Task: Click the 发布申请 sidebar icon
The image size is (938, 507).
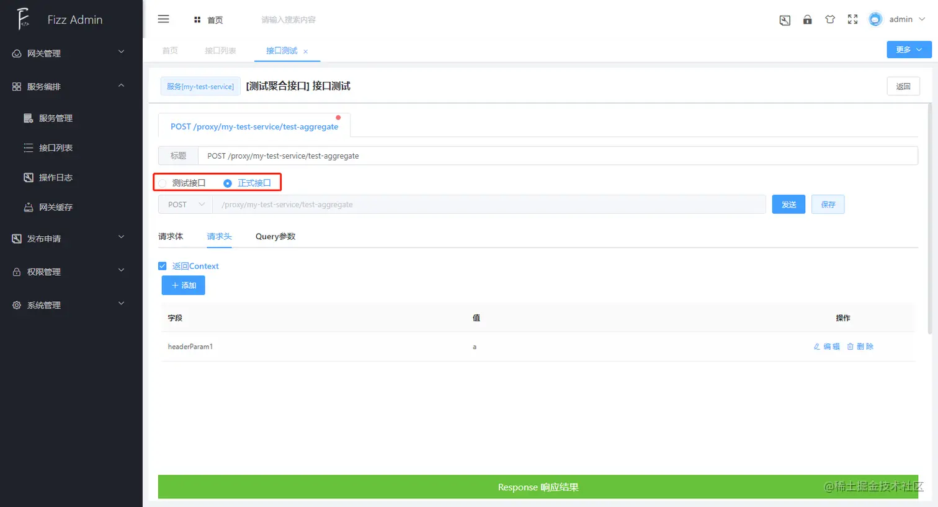Action: pyautogui.click(x=17, y=239)
